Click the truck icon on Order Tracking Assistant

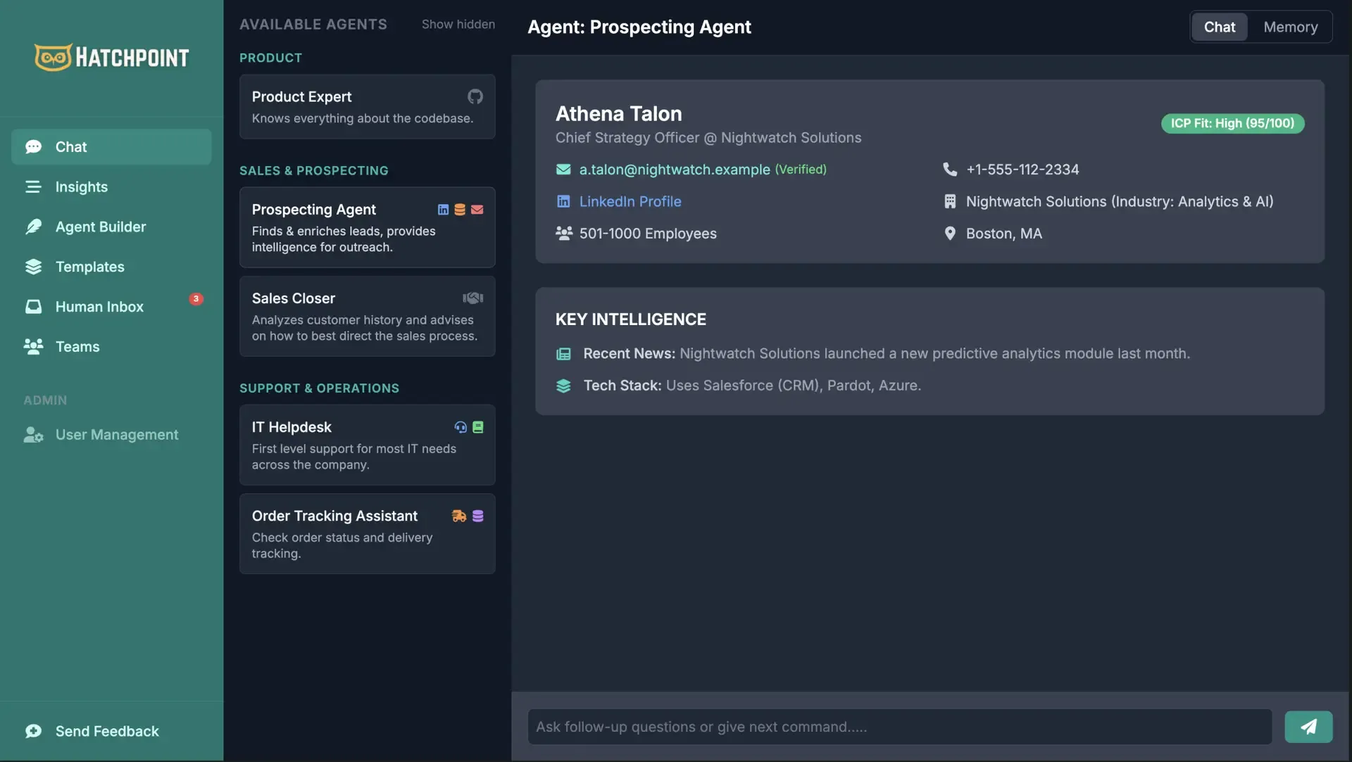coord(458,516)
